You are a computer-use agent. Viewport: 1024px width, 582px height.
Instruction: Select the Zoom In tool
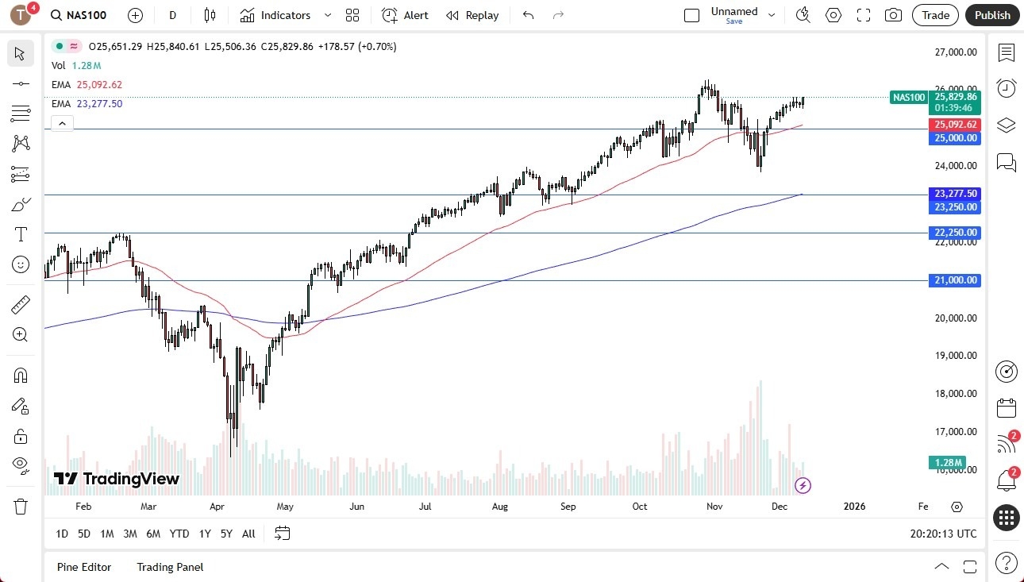21,334
